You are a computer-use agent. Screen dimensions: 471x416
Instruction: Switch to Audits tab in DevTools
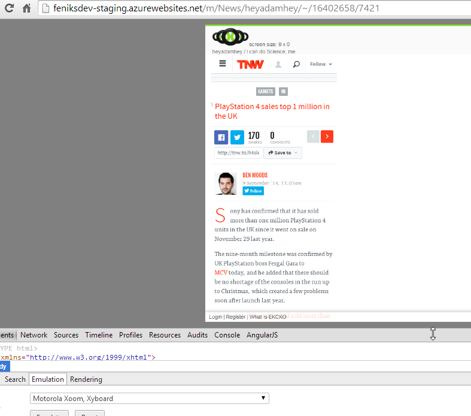point(197,335)
